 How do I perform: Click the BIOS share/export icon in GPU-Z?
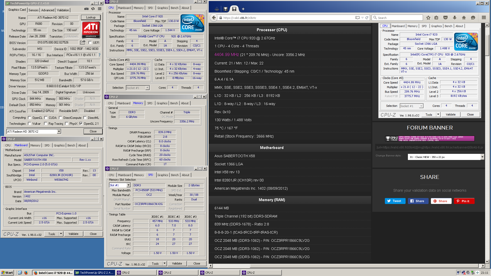click(83, 42)
